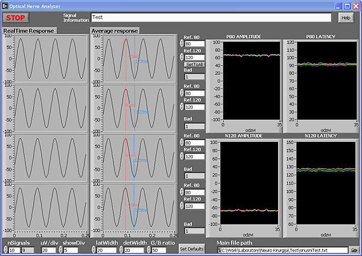
Task: Click the Optical Nerve Analyzer title icon
Action: coord(5,6)
